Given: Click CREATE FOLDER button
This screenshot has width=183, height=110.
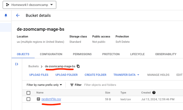Looking at the screenshot, I should 95,75.
